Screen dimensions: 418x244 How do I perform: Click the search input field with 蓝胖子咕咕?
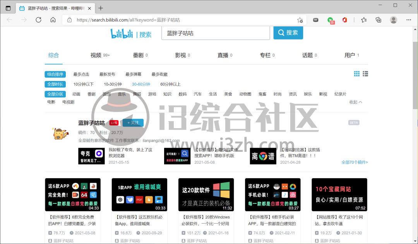(x=216, y=33)
